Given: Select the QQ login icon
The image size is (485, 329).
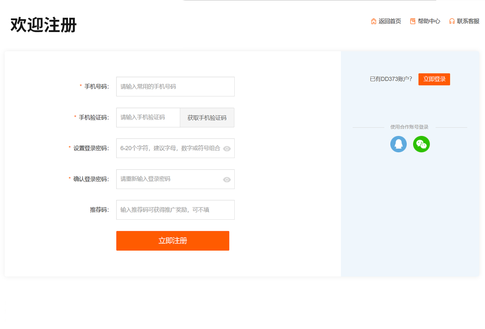Looking at the screenshot, I should tap(399, 144).
